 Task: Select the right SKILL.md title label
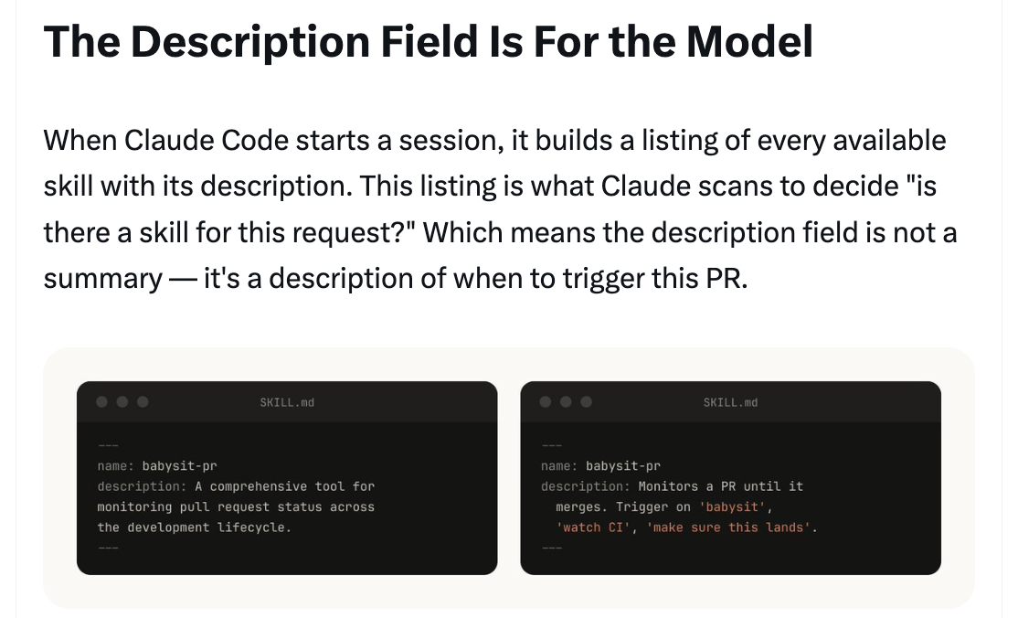point(730,402)
